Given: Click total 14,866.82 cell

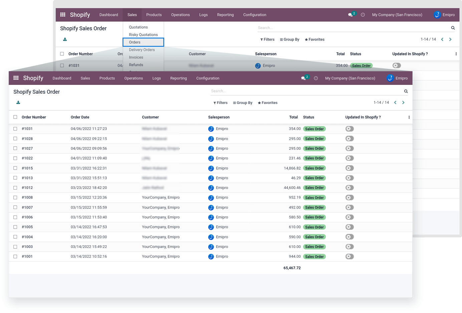Looking at the screenshot, I should tap(292, 168).
